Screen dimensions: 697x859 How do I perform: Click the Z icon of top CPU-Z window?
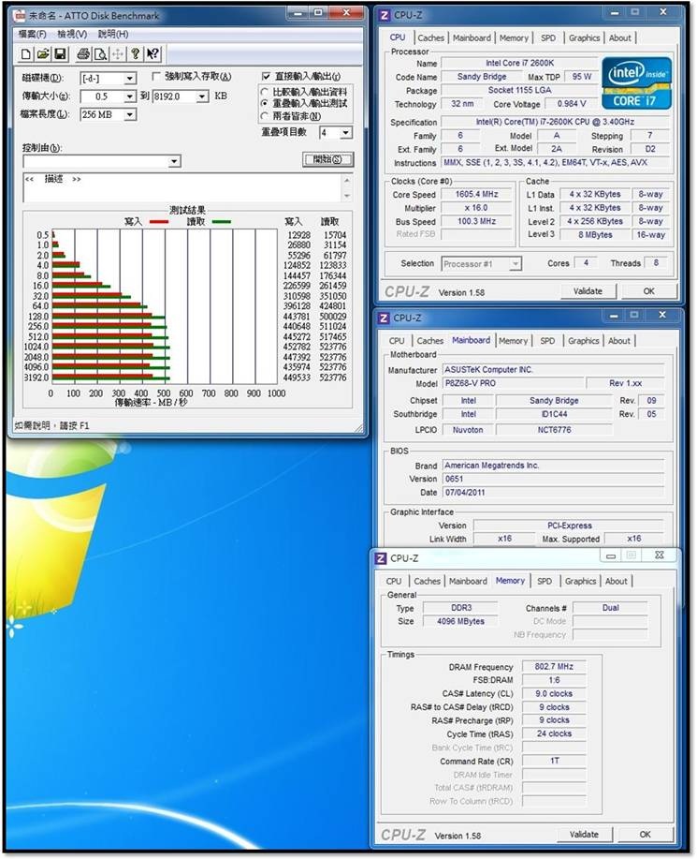[x=385, y=15]
